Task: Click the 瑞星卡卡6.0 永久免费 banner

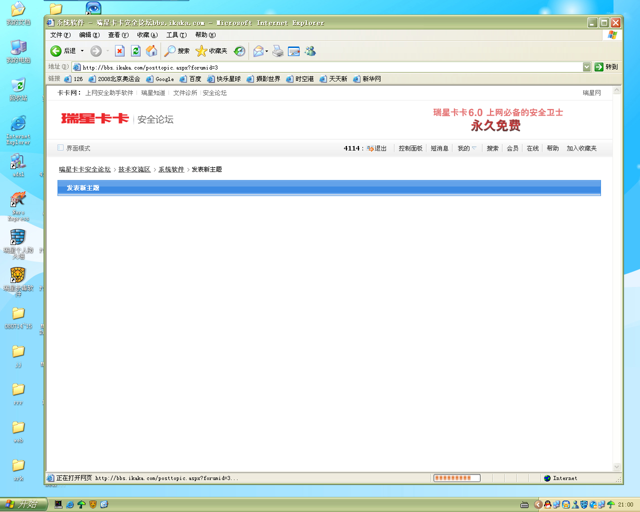Action: pos(497,119)
